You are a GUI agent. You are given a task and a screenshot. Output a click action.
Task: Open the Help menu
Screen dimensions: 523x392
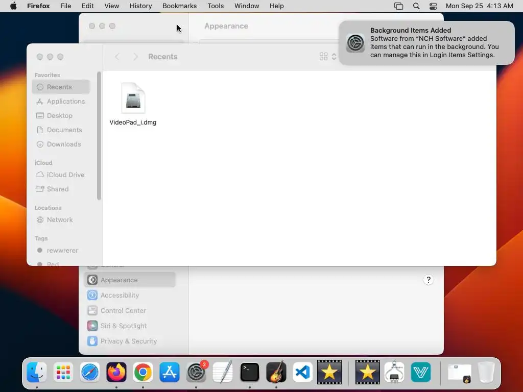coord(277,6)
